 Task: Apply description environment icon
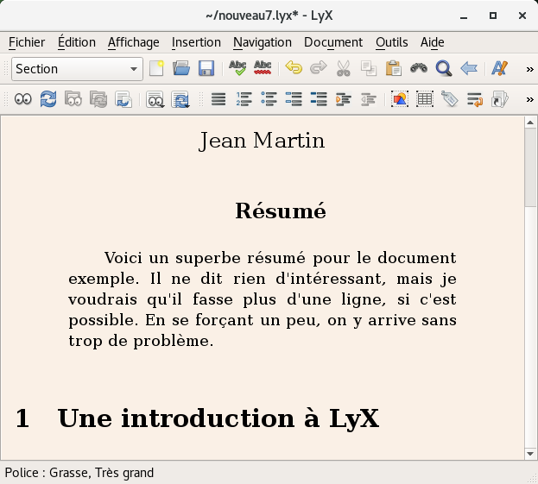point(319,99)
